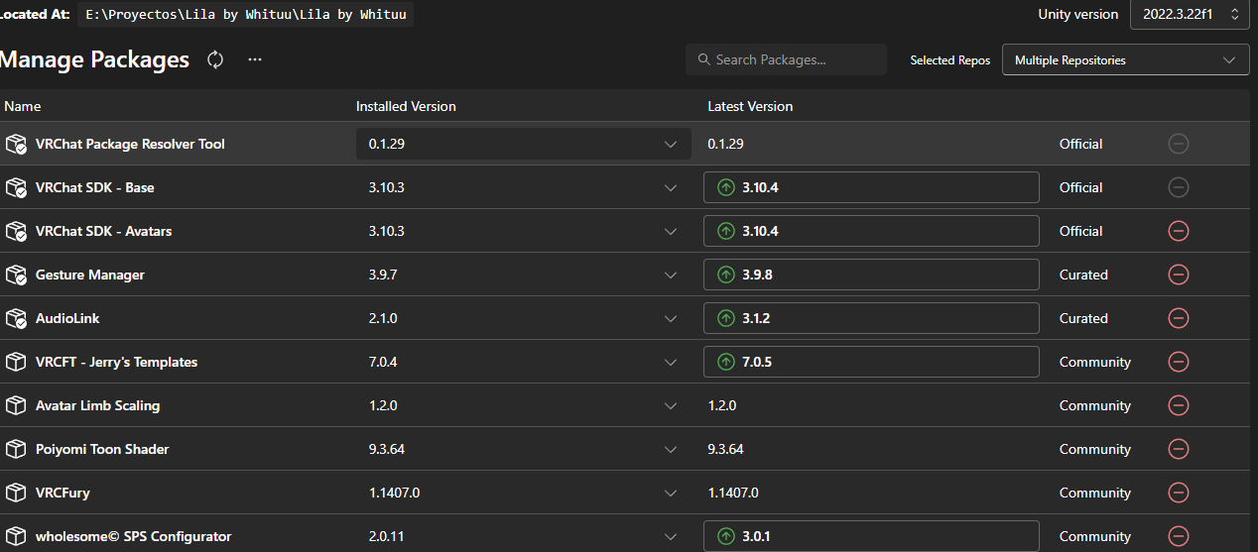Update wholesome SPS Configurator to 3.0.1
The image size is (1258, 552).
click(x=871, y=536)
